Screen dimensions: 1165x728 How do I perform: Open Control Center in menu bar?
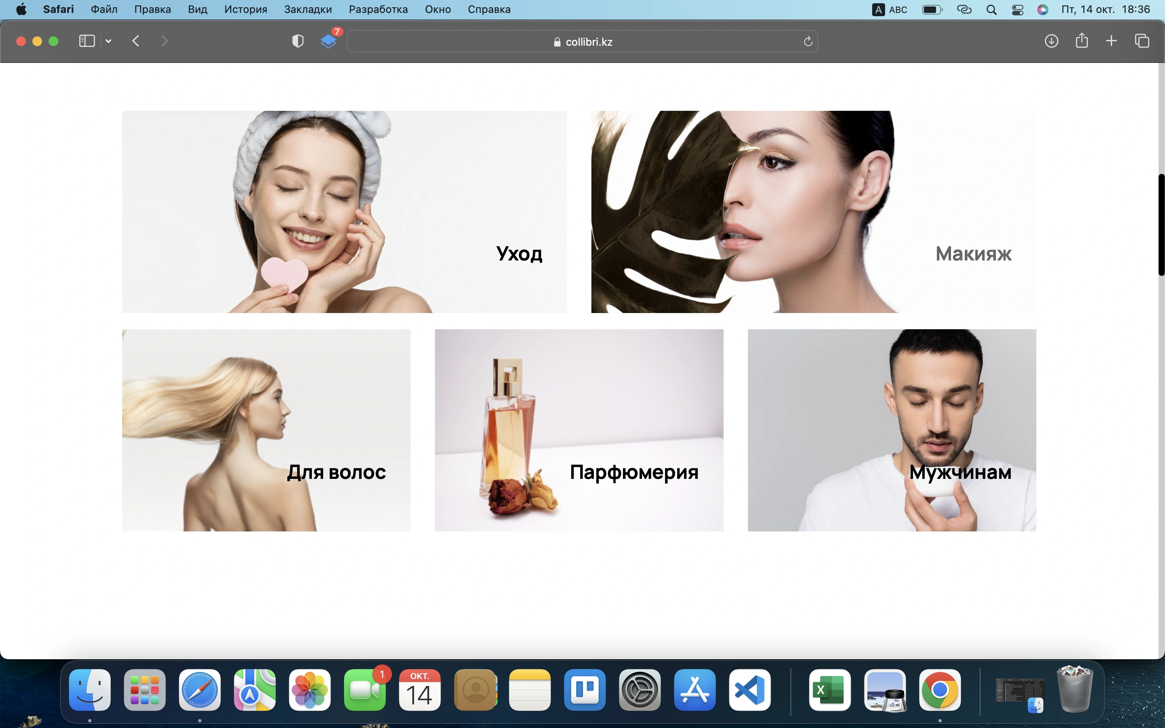(x=1017, y=10)
